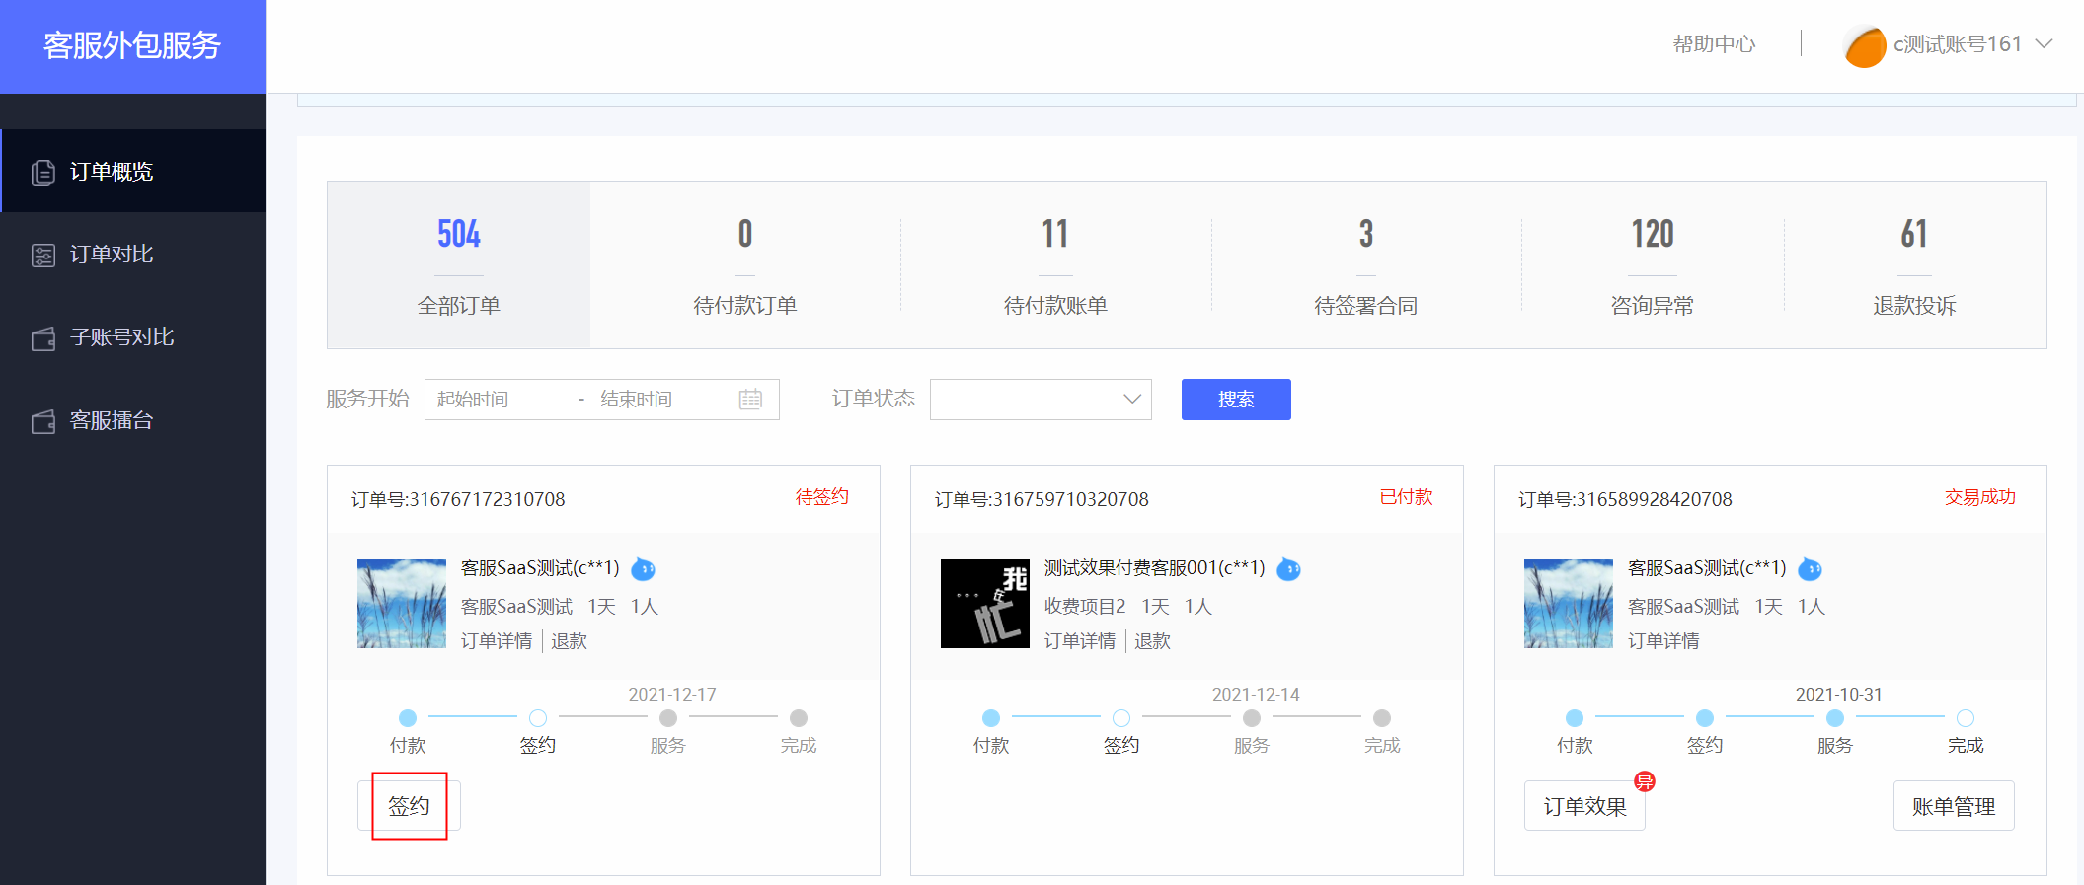Select the 全部订单 504 tab
The width and height of the screenshot is (2084, 885).
click(x=459, y=264)
